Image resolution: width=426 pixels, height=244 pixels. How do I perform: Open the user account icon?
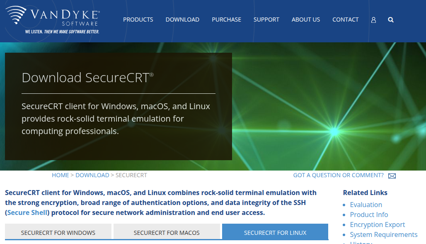[x=373, y=20]
